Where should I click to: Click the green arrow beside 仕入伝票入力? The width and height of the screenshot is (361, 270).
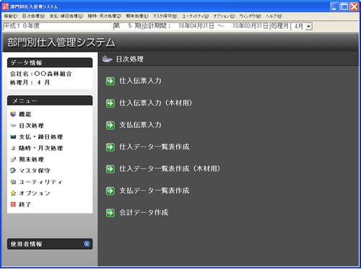click(x=110, y=81)
